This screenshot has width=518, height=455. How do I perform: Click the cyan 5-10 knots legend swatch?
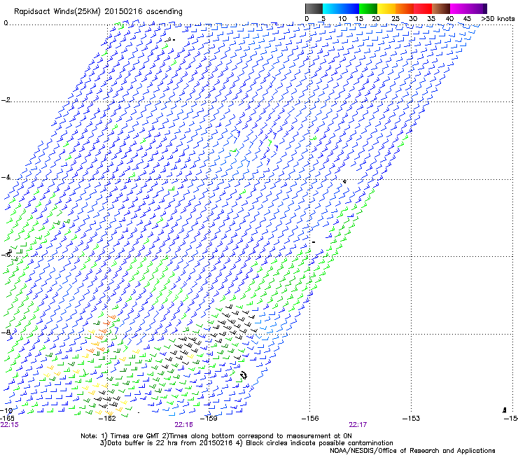[332, 8]
